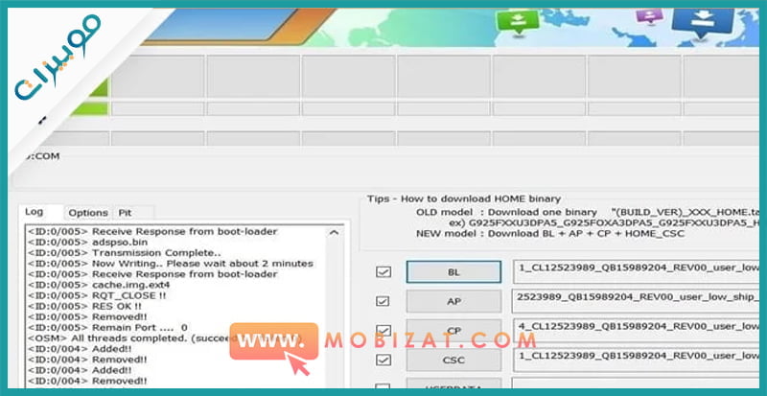
Task: Click the AP button
Action: click(454, 301)
